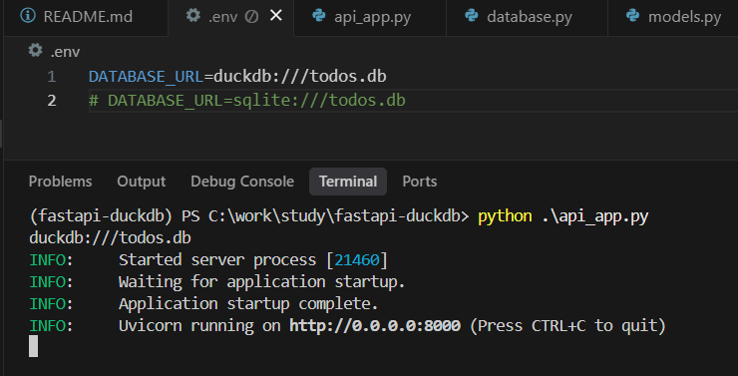The width and height of the screenshot is (738, 376).
Task: Close the .env editor tab
Action: tap(276, 16)
